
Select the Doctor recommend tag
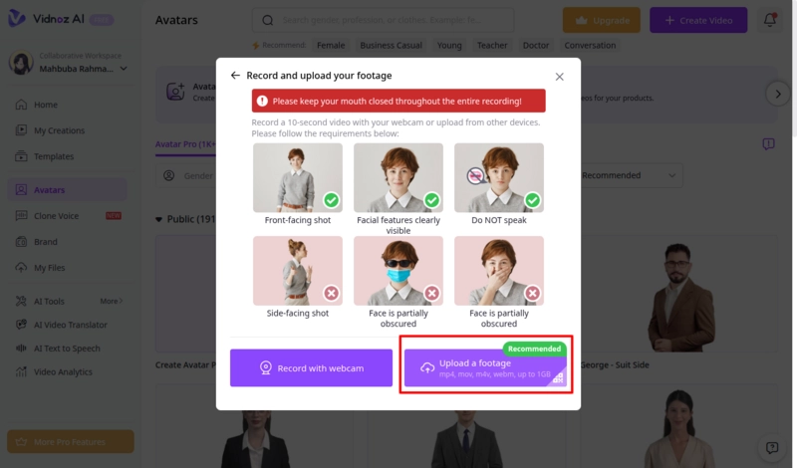(x=536, y=45)
